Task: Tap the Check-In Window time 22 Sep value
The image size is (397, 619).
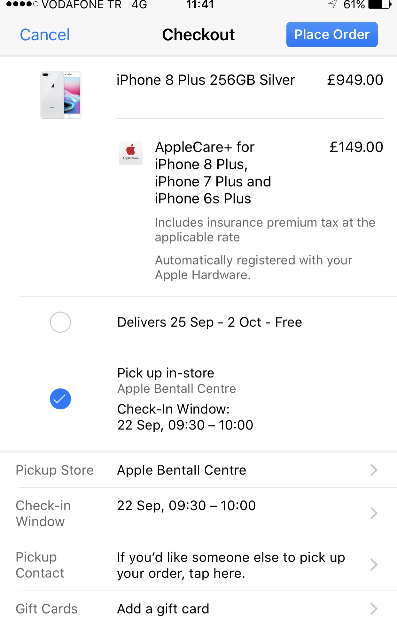Action: click(186, 506)
